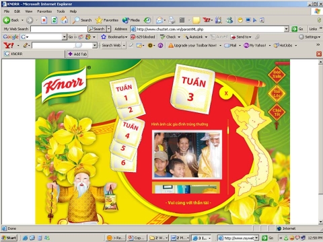
Task: Open the Send to dropdown
Action: 242,37
